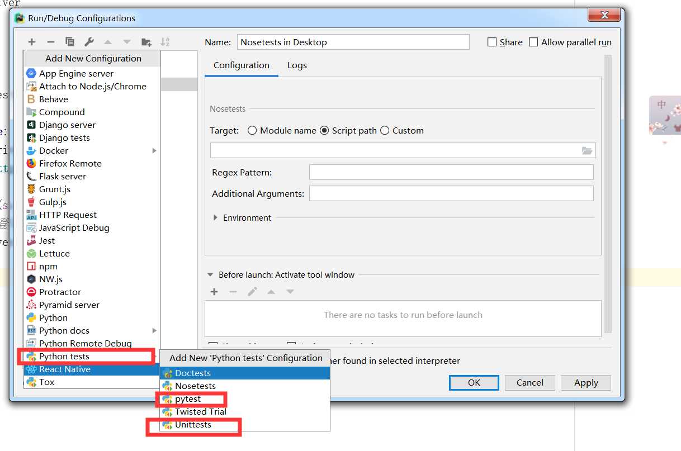The image size is (681, 451).
Task: Click the Create New Folder icon
Action: click(146, 42)
